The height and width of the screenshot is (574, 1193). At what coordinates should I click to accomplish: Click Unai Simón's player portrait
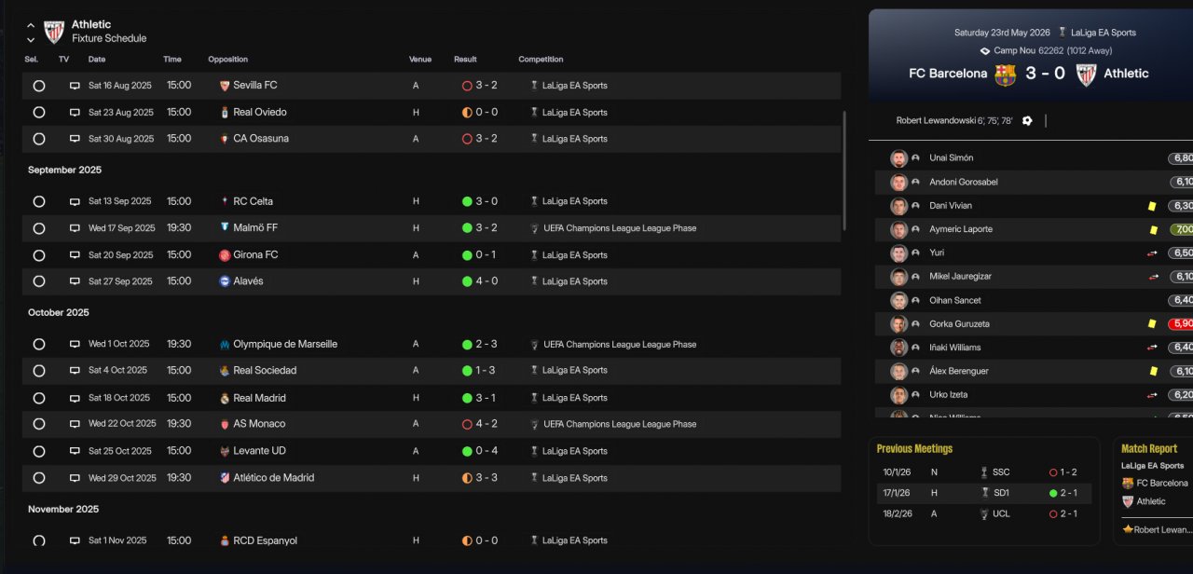tap(898, 158)
